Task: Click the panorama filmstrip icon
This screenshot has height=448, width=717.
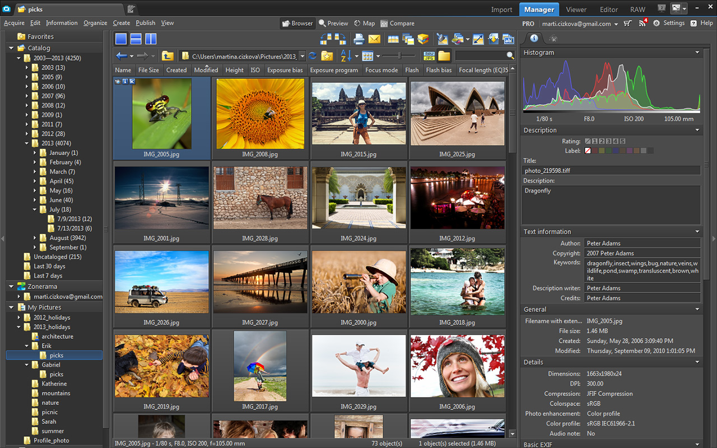Action: 393,39
